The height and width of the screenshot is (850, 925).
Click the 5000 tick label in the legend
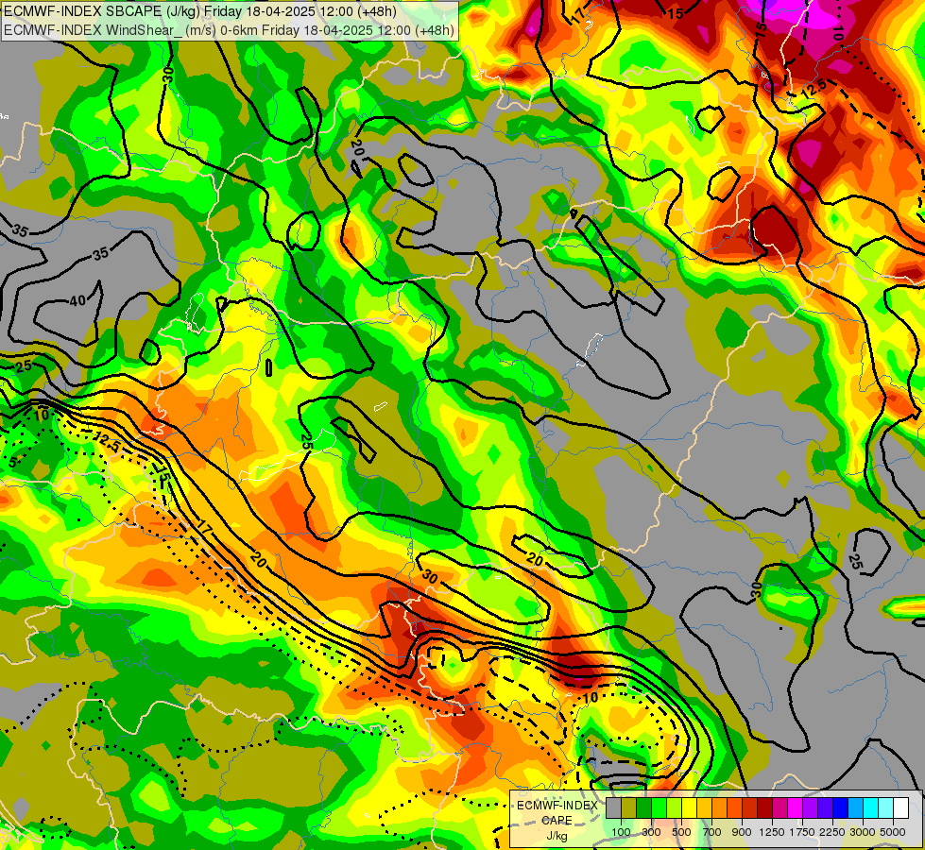tap(893, 832)
